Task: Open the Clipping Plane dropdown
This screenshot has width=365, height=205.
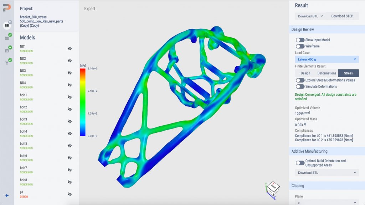Action: point(327,203)
